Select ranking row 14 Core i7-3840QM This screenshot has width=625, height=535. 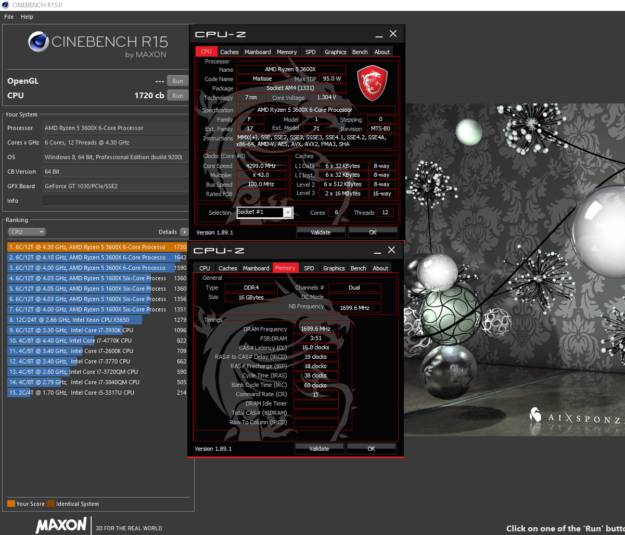coord(97,382)
